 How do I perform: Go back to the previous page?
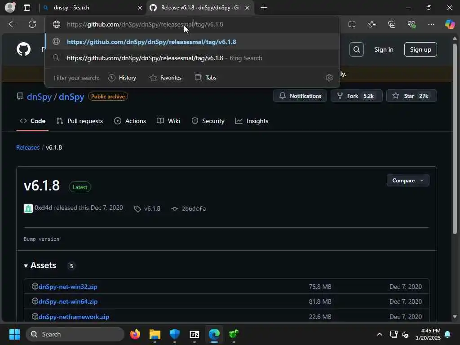(12, 24)
